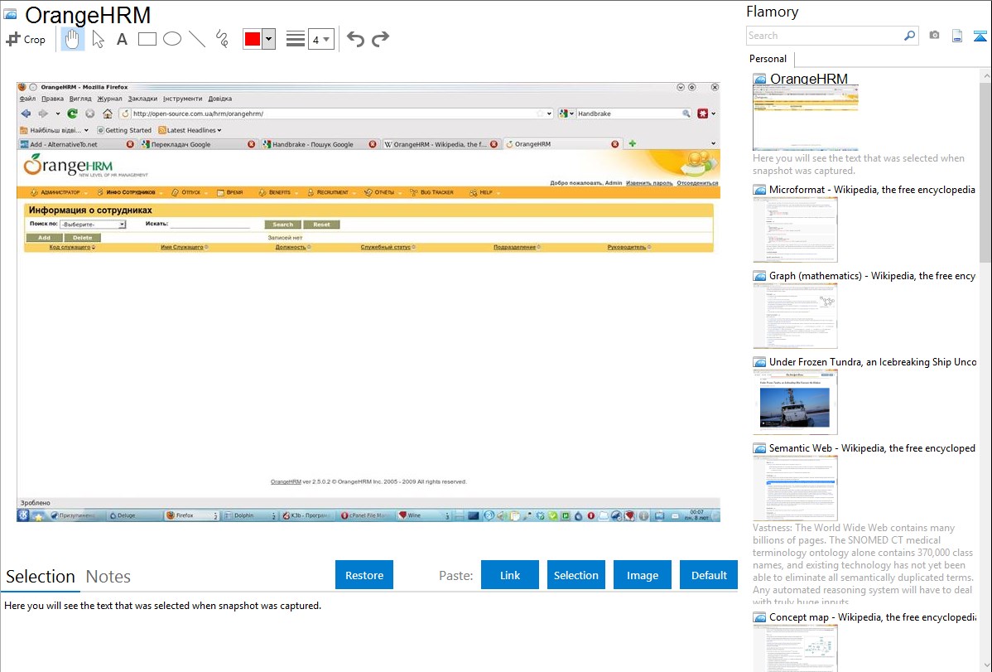Image resolution: width=992 pixels, height=672 pixels.
Task: Open the Help menu in OrangeHRM
Action: 485,192
